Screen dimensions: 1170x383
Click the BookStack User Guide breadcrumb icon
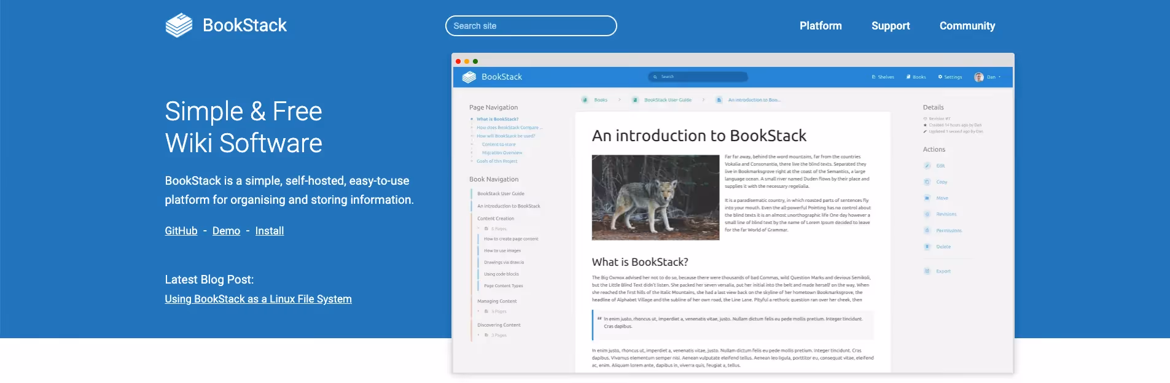636,100
